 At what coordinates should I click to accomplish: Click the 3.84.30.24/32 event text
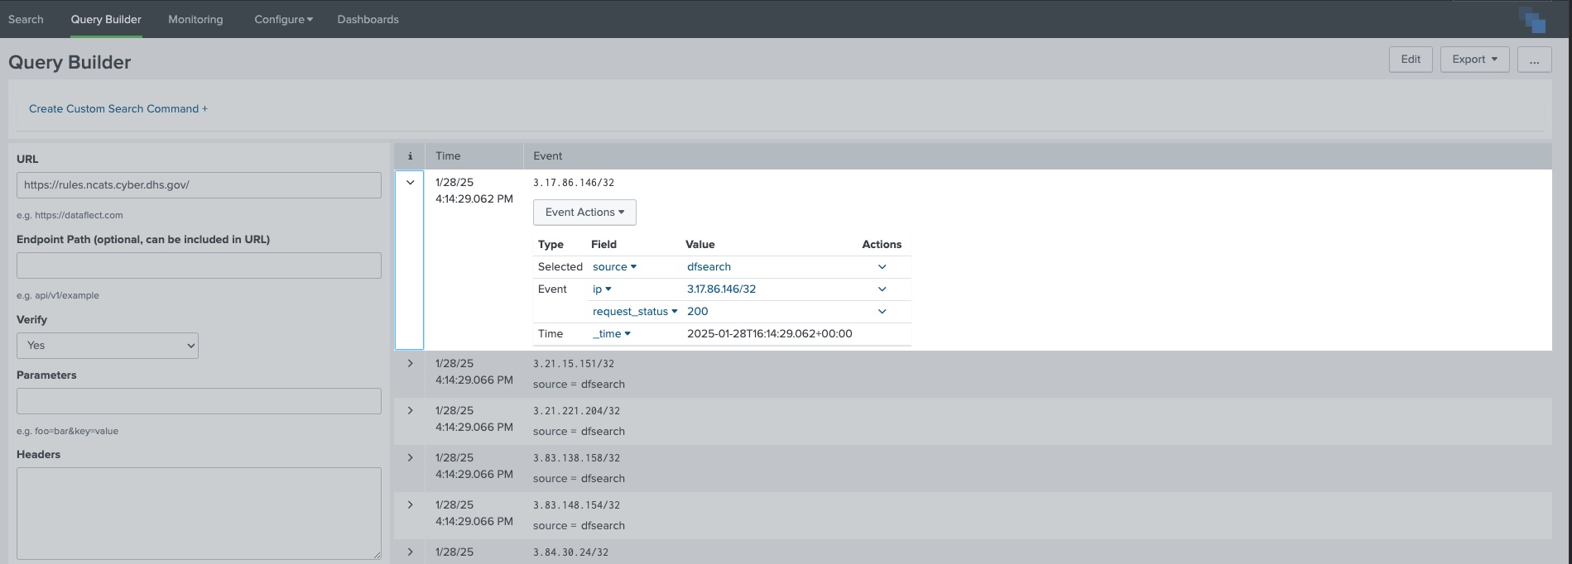coord(570,552)
